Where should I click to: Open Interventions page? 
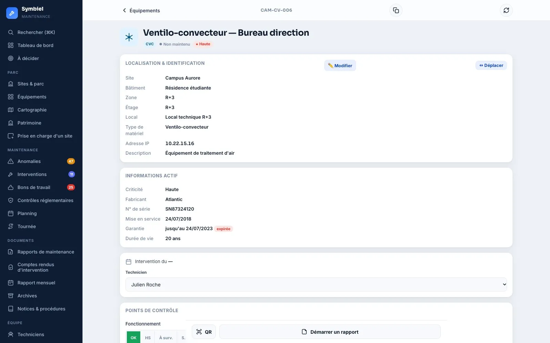tap(41, 174)
